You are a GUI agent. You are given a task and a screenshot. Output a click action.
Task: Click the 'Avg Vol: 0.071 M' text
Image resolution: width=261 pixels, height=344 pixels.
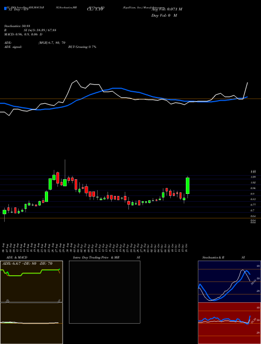click(x=165, y=9)
